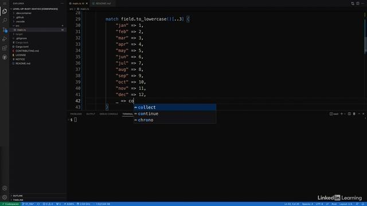The width and height of the screenshot is (367, 206).
Task: Choose the chrono autocomplete suggestion
Action: [175, 120]
